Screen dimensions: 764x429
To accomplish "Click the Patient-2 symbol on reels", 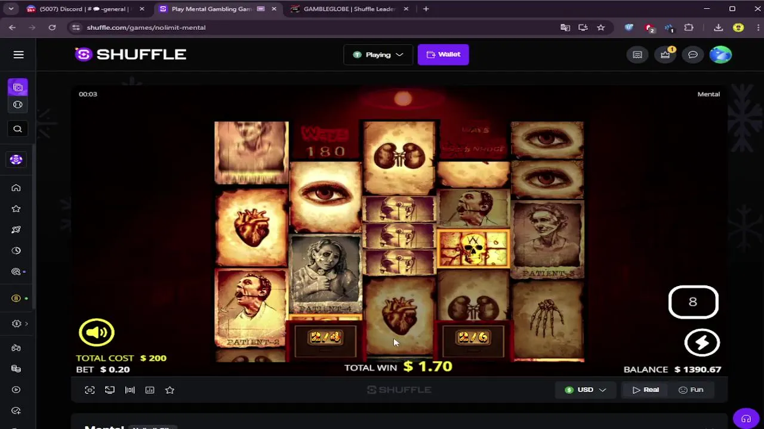I will click(251, 308).
